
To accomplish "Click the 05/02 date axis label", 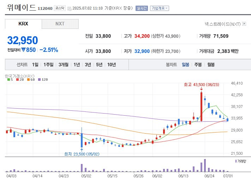I will point(86,176).
